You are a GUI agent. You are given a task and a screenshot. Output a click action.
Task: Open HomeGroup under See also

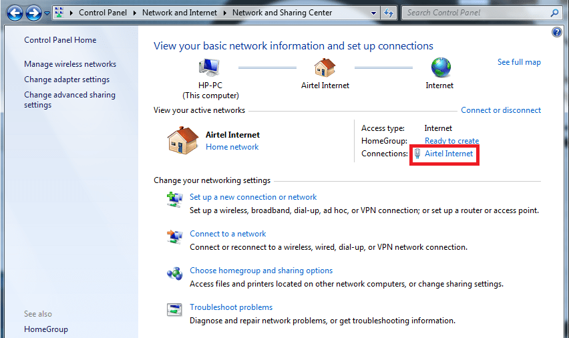pyautogui.click(x=46, y=329)
